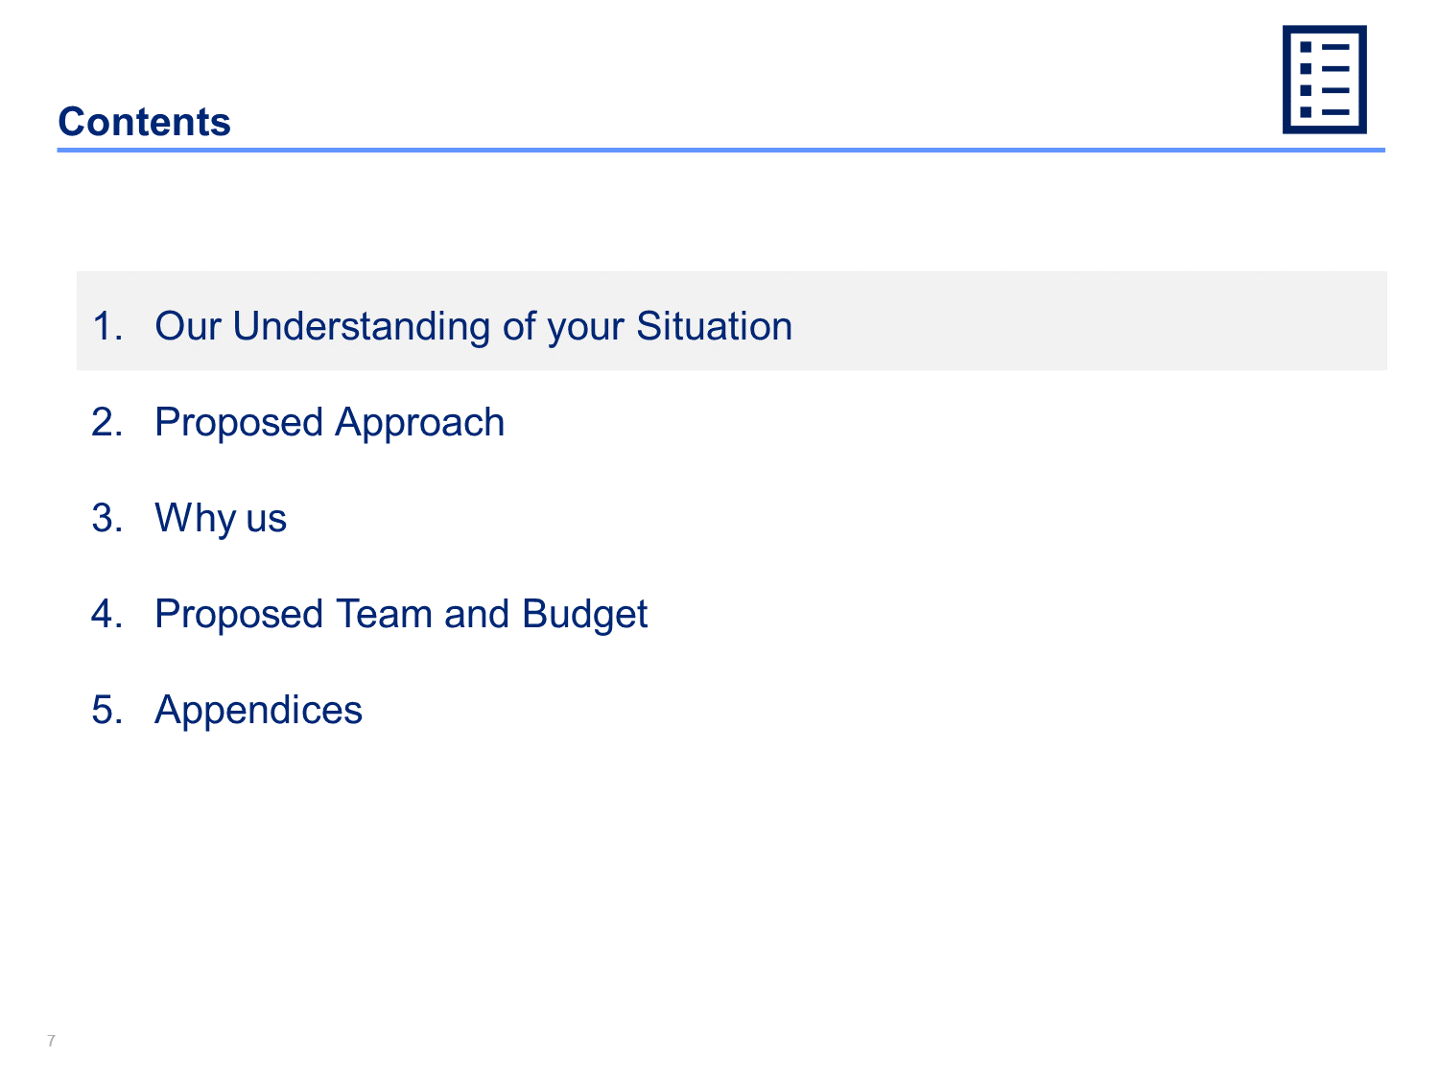Click the bottom dash line inside the list icon

[x=1335, y=112]
